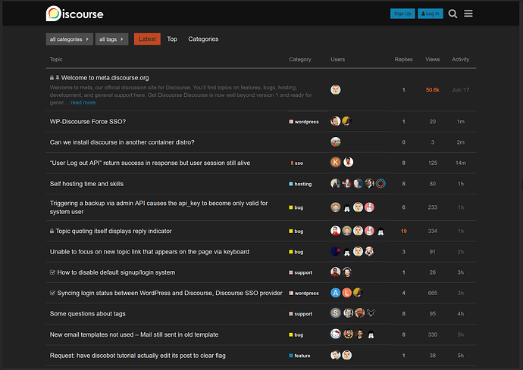Click bug category on Triggering a backup row
Screen dimensions: 523x370
pyautogui.click(x=296, y=207)
